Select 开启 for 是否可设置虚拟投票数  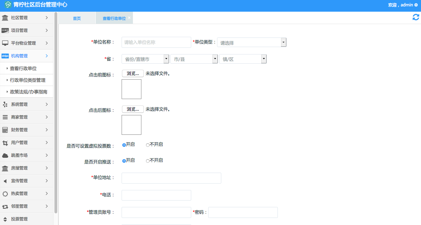[x=124, y=145]
